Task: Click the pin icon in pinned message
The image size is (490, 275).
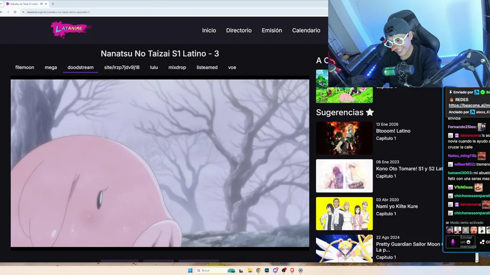Action: (x=451, y=92)
